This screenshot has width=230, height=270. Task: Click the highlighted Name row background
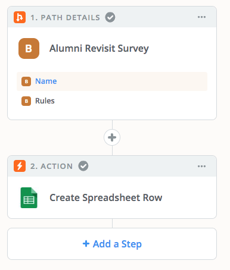coord(112,81)
